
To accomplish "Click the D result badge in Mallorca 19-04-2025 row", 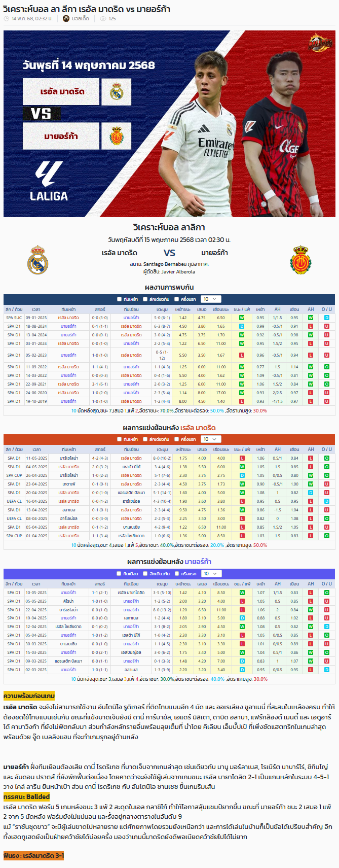I will tap(242, 618).
